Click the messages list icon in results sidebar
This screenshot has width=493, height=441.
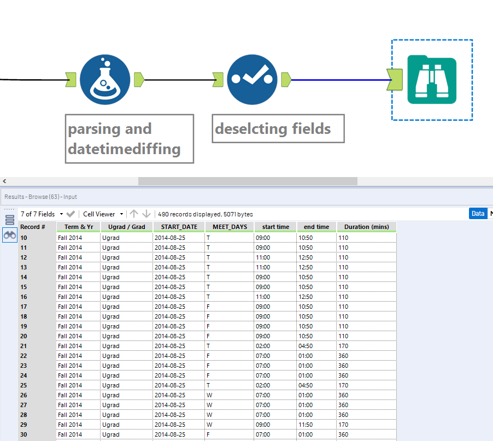click(x=10, y=220)
